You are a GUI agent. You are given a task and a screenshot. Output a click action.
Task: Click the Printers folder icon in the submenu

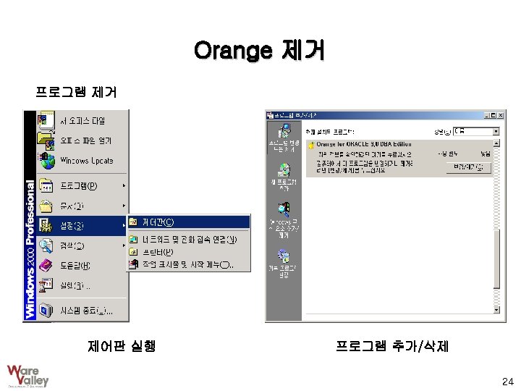pos(133,253)
